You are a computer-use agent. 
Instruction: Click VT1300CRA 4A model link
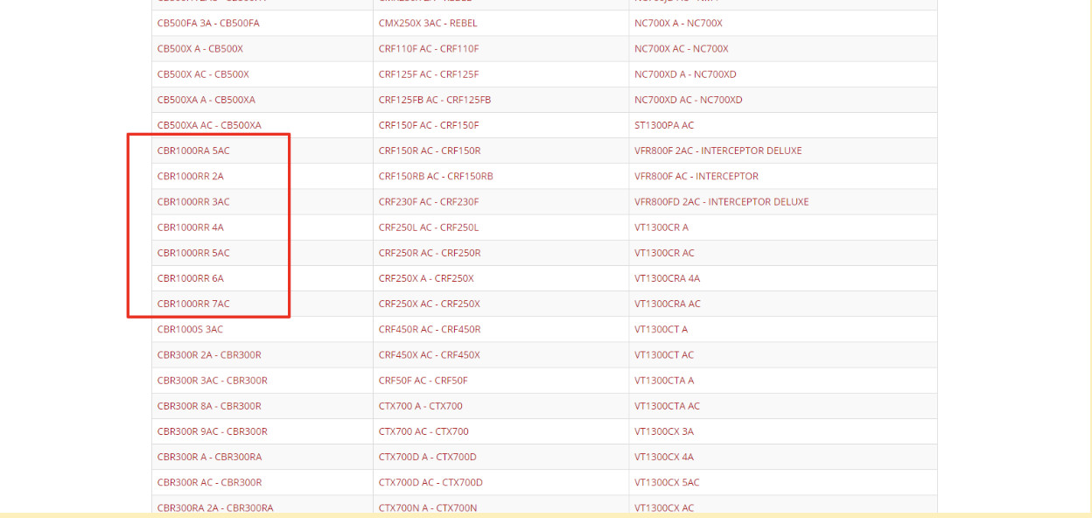coord(667,278)
